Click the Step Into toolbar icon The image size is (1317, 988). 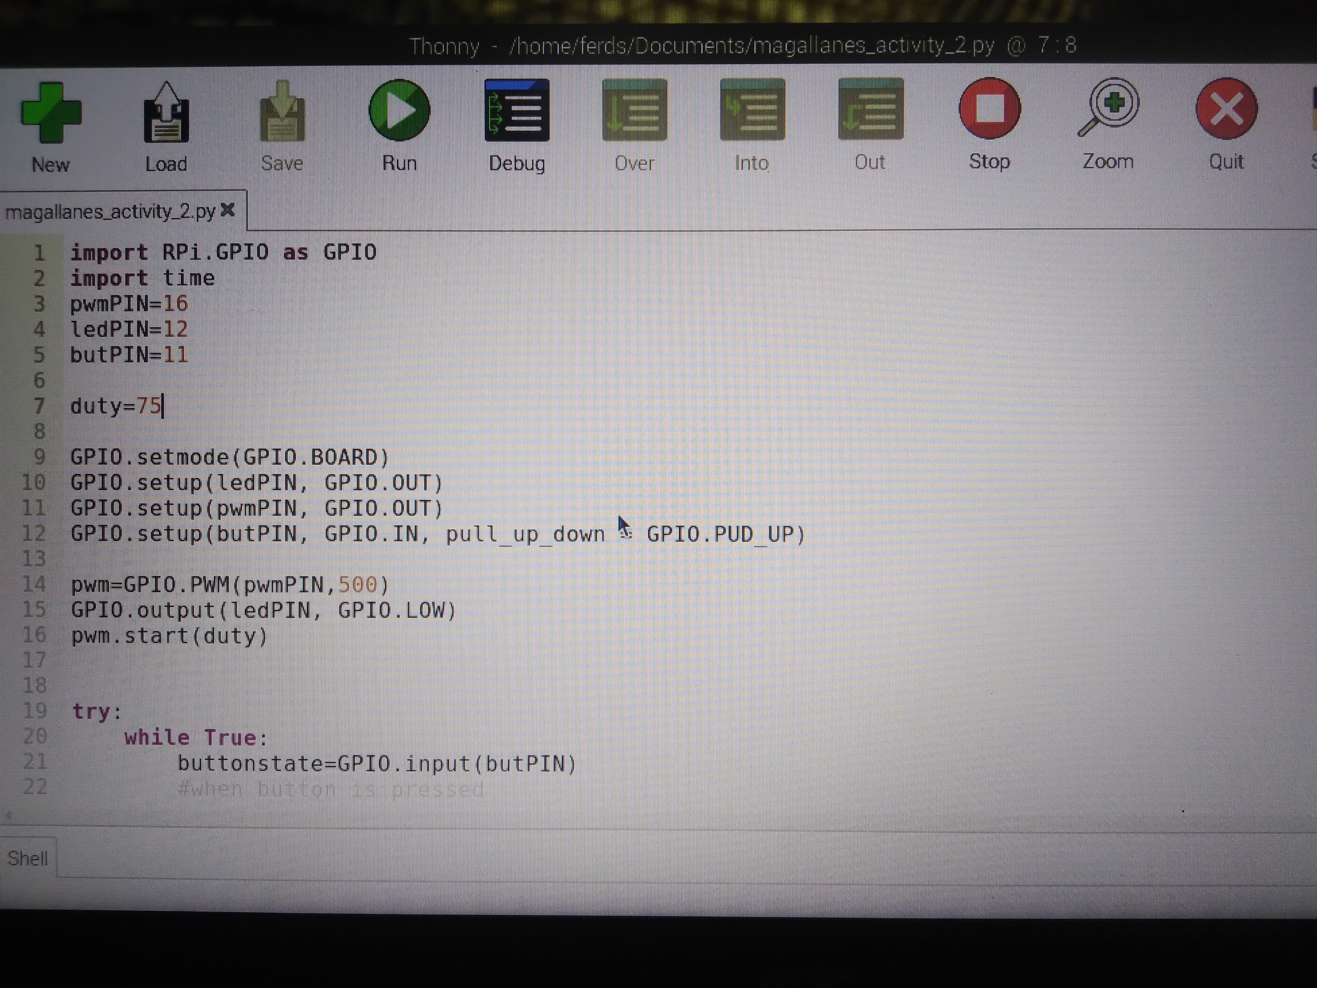point(753,109)
